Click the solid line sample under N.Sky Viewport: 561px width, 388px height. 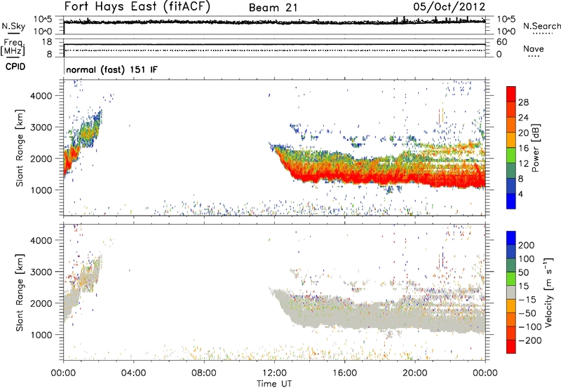tap(13, 33)
